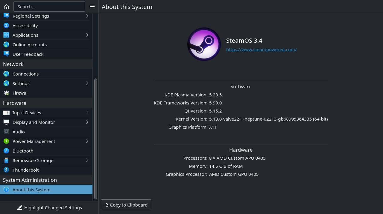Image resolution: width=383 pixels, height=214 pixels.
Task: Click the Thunderbolt icon
Action: [6, 170]
